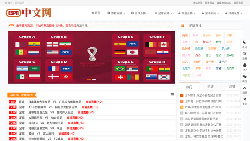Expand the 体育直播 dropdown menu
Screen dimensions: 250x141
click(116, 13)
